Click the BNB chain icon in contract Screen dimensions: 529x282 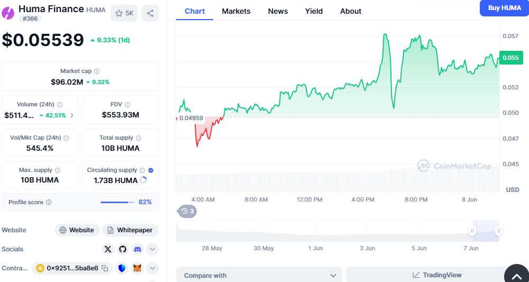coord(40,268)
